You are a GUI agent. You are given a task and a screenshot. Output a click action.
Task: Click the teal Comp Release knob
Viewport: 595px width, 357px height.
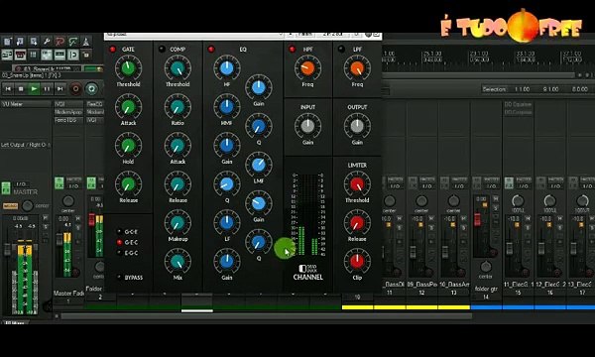178,183
